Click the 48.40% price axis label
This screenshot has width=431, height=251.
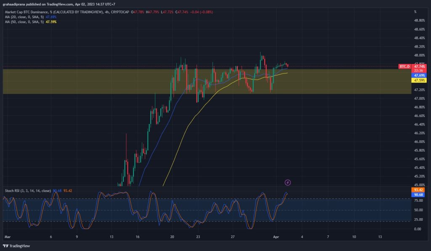420,38
